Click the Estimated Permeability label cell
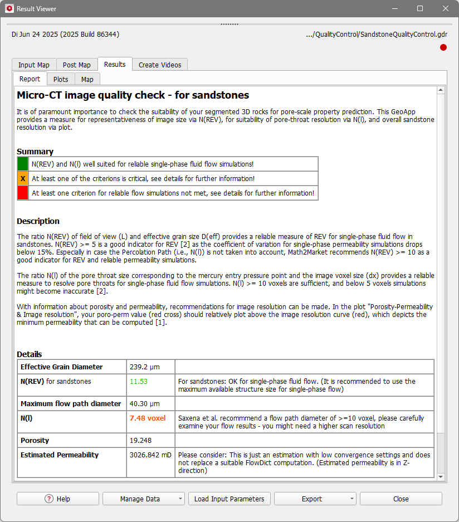Screen dimensions: 459x522 [x=72, y=463]
